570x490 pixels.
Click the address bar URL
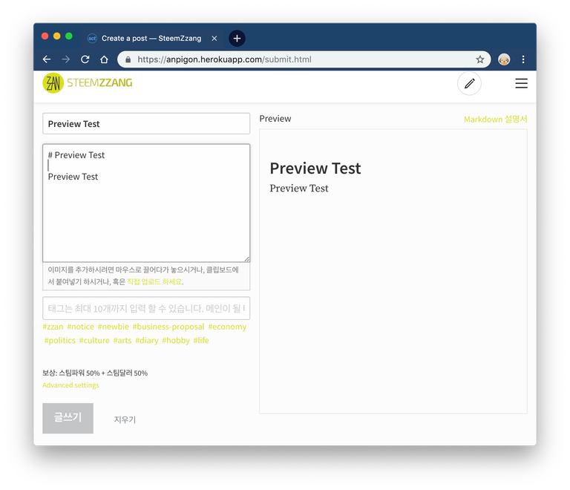tap(224, 59)
